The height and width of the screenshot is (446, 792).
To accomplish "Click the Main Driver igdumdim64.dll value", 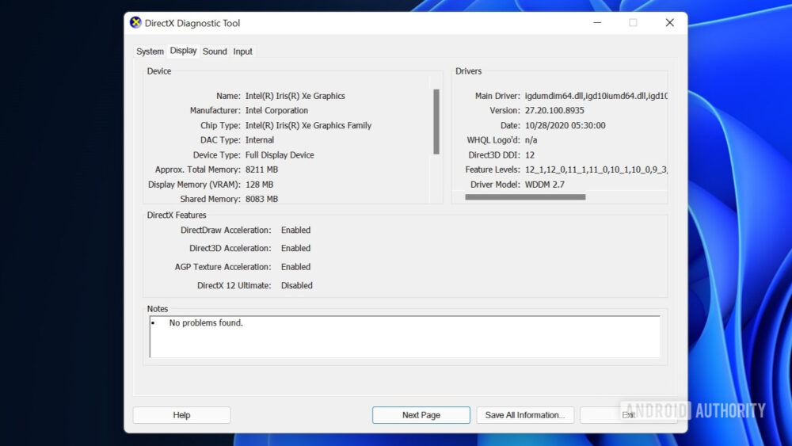I will [596, 96].
